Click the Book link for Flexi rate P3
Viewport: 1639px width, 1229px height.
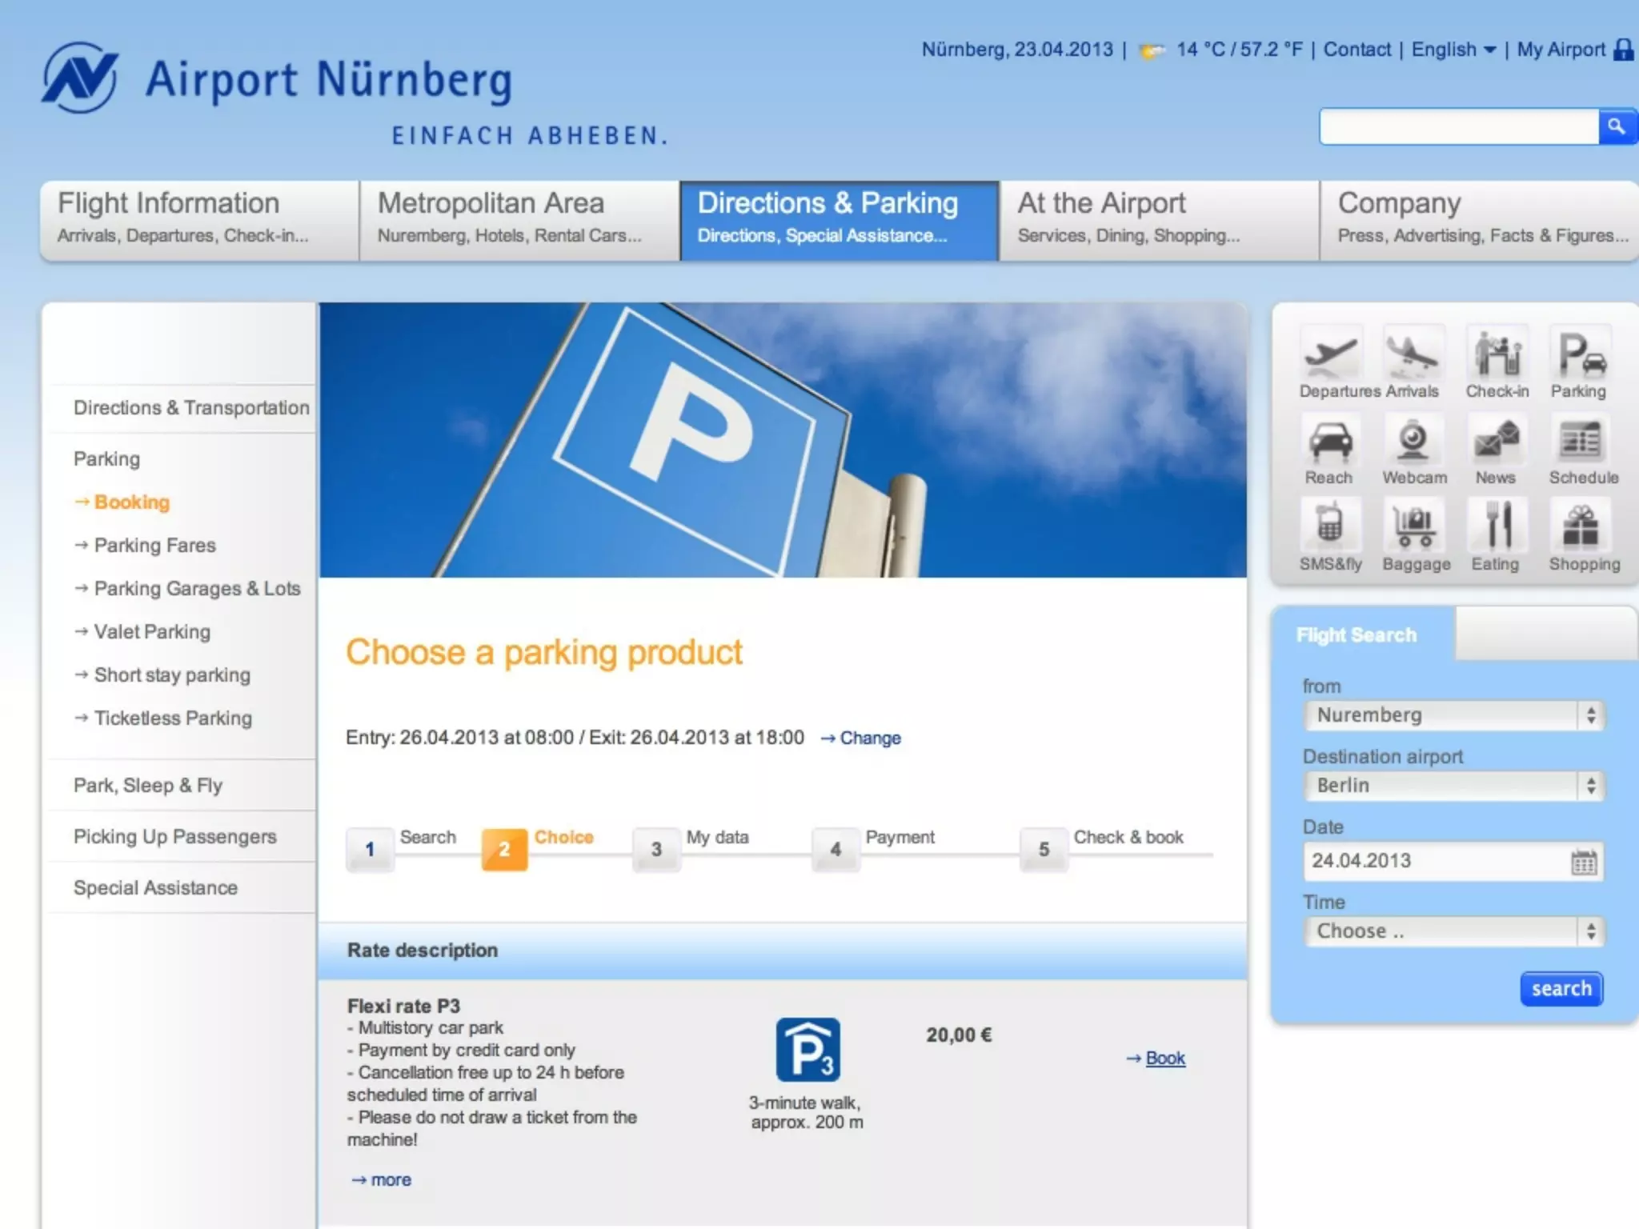(1164, 1058)
